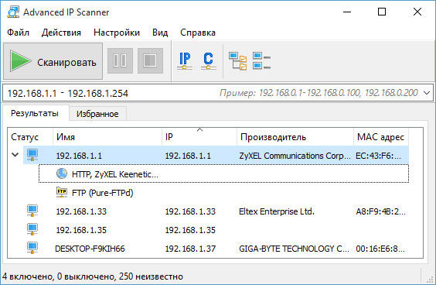Screen dimensions: 436x285
Task: Sort by the IP column header
Action: pos(199,137)
